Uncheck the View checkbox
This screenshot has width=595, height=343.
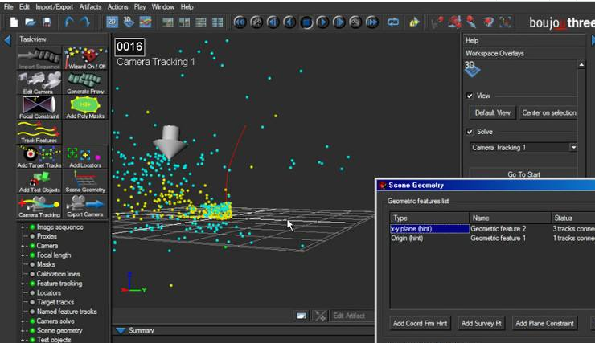point(470,96)
